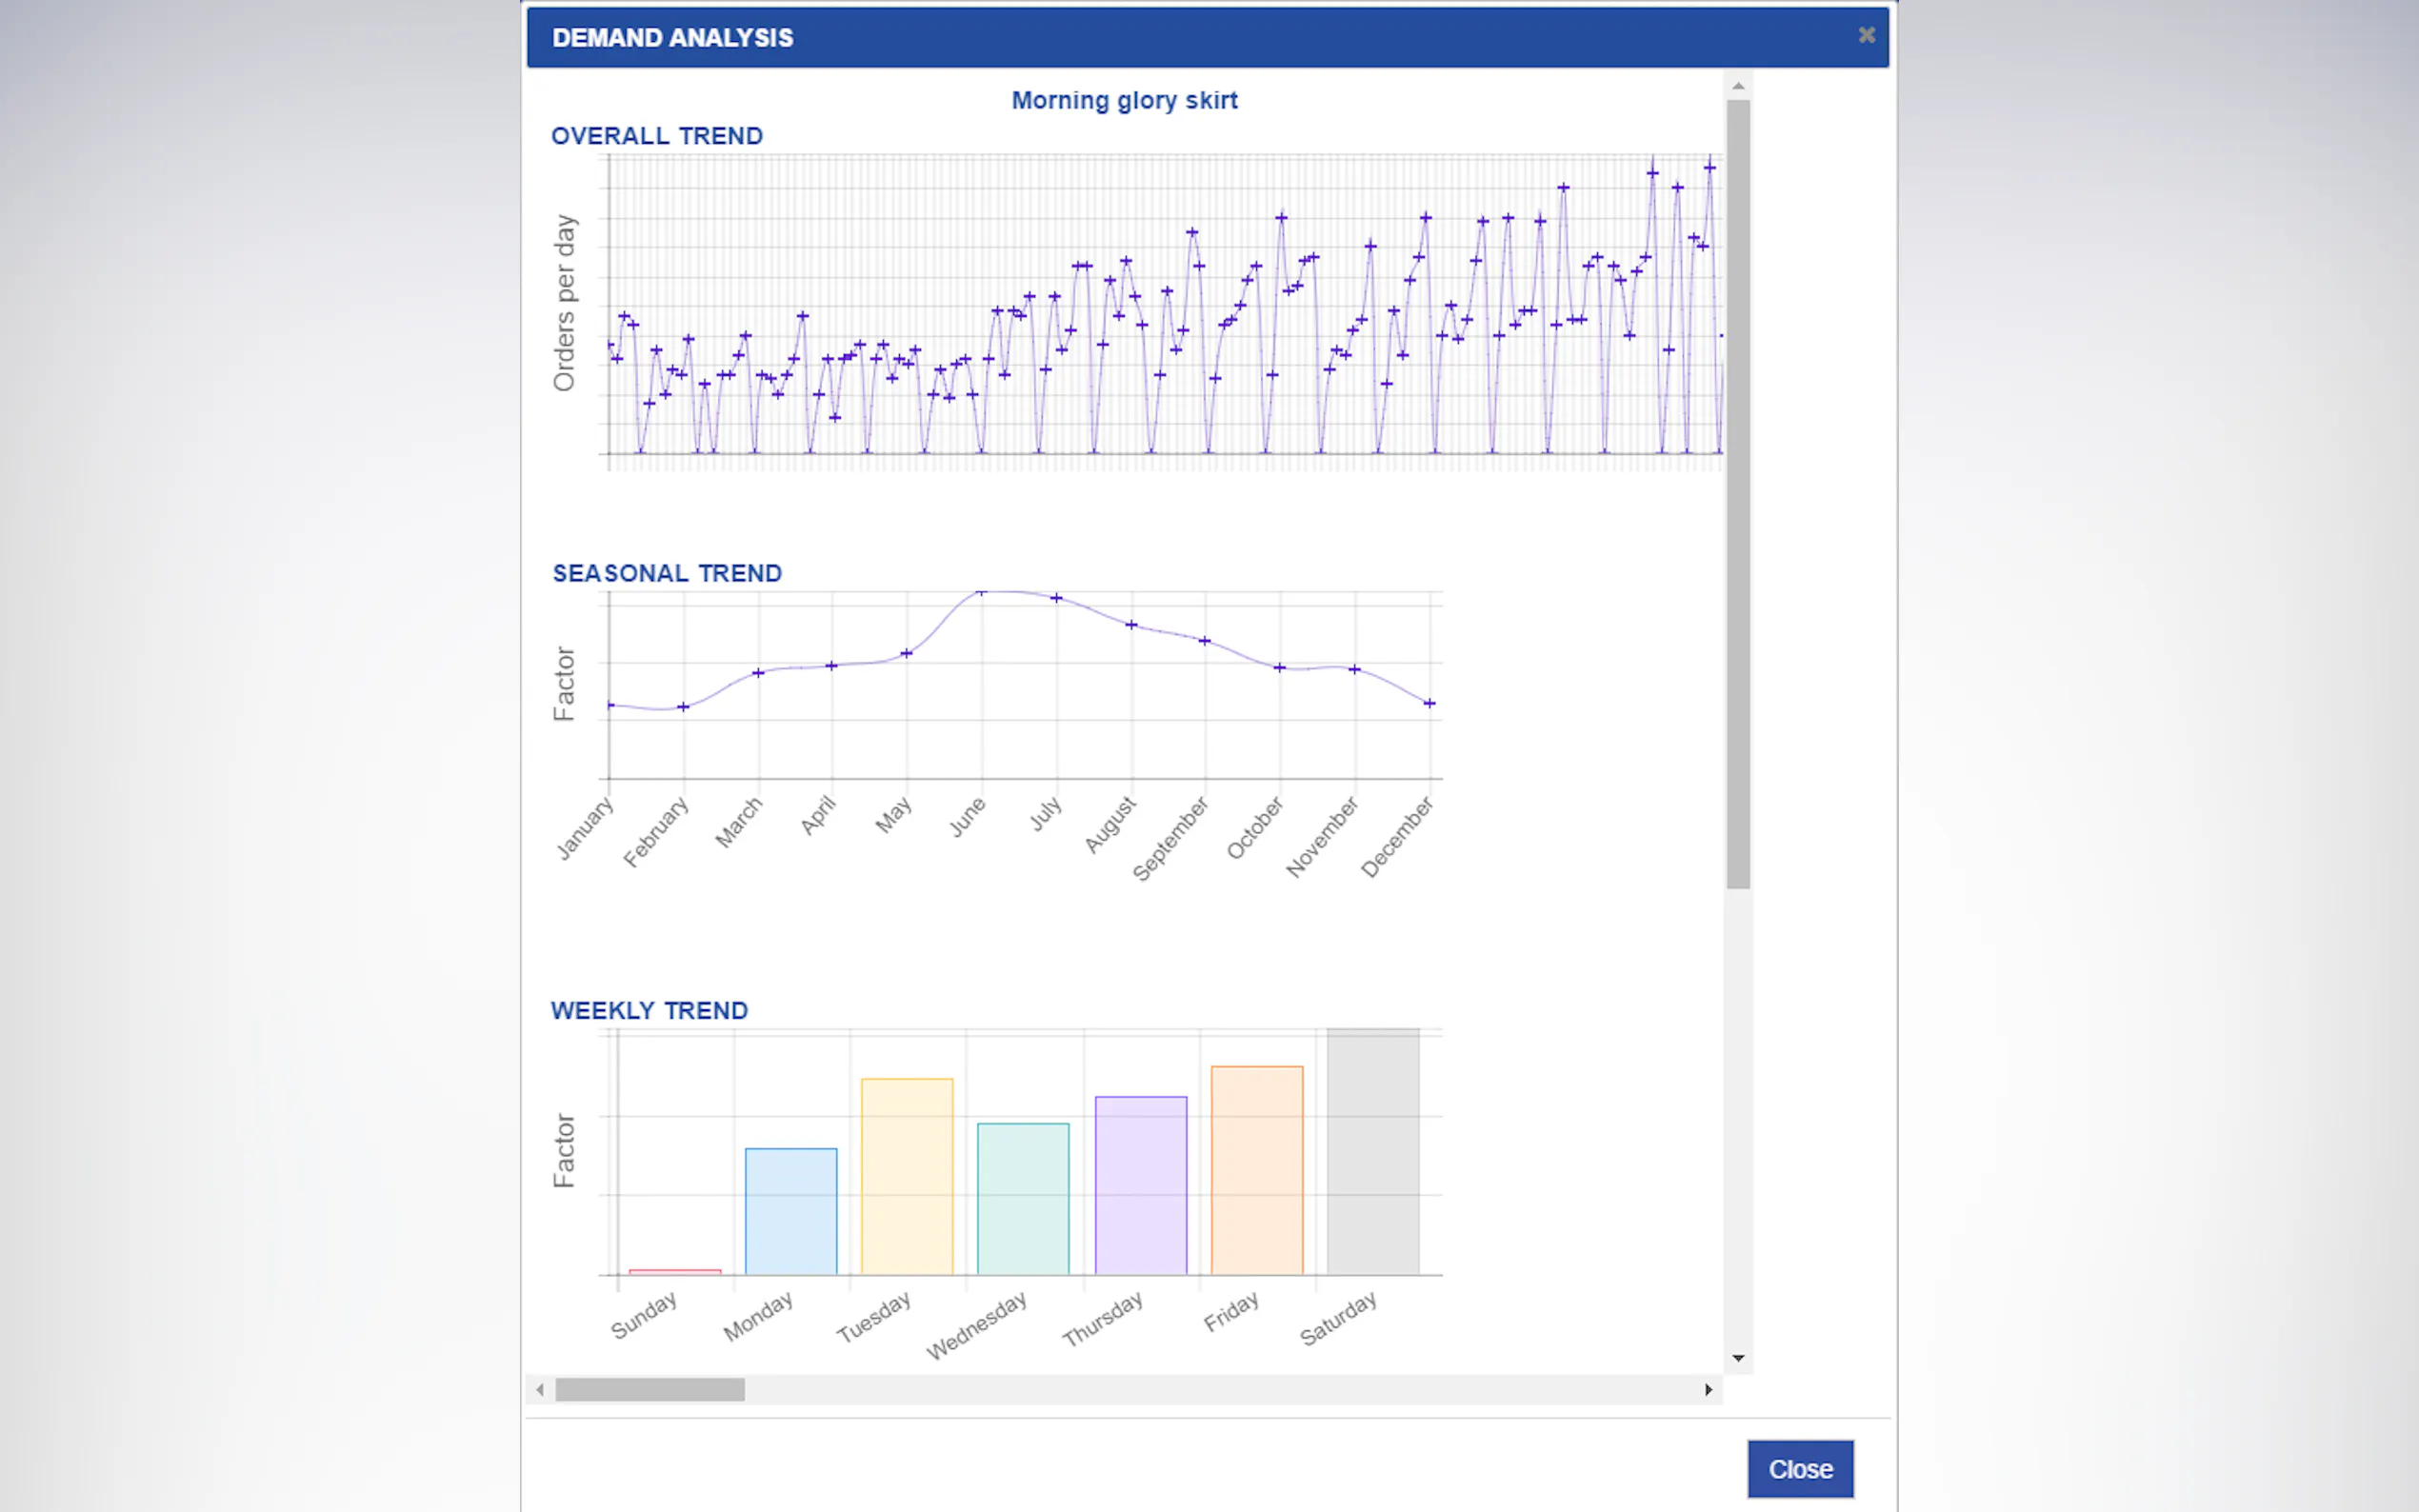
Task: Click the vertical scrollbar thumb
Action: point(1738,493)
